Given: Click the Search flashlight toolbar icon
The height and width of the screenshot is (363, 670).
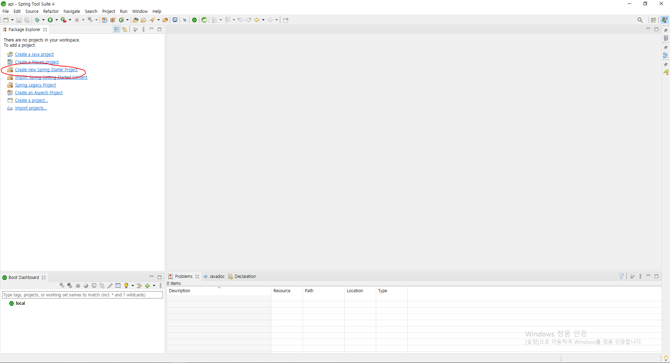Looking at the screenshot, I should click(152, 20).
